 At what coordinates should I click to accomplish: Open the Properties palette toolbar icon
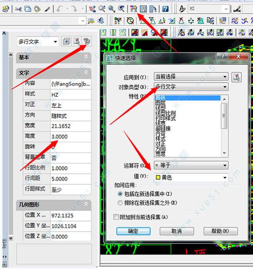click(x=134, y=9)
